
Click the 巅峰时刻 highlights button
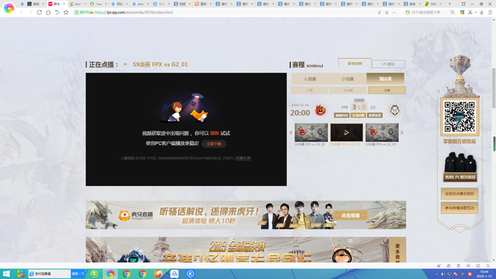[342, 115]
